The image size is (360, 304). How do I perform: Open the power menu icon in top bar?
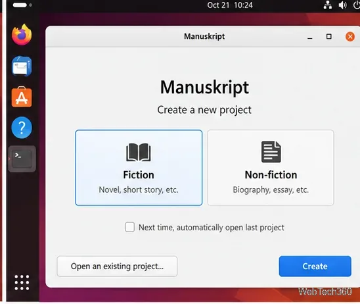coord(357,5)
